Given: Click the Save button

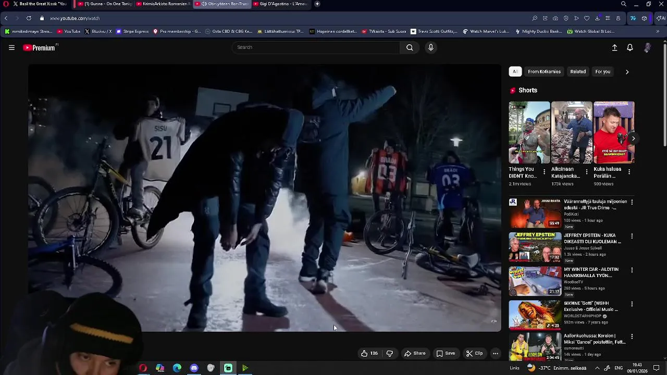Looking at the screenshot, I should click(446, 353).
